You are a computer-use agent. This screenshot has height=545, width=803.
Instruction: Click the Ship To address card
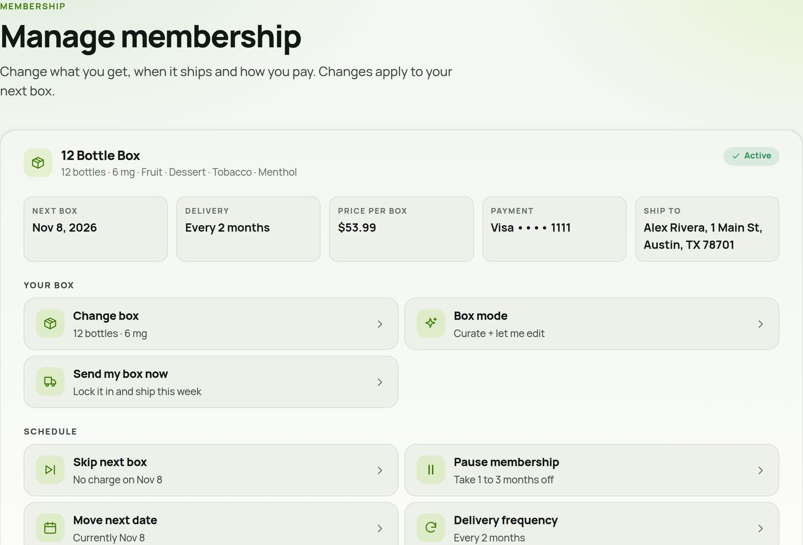(707, 229)
